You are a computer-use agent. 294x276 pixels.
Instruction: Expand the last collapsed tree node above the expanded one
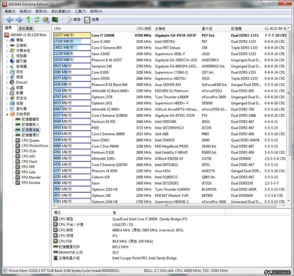point(7,109)
